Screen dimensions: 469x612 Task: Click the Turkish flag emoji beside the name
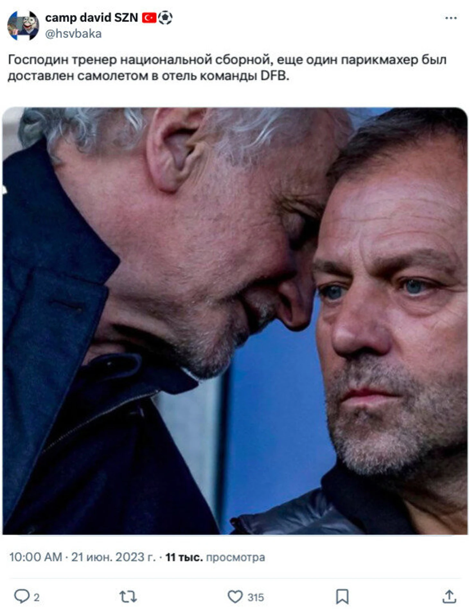click(149, 18)
